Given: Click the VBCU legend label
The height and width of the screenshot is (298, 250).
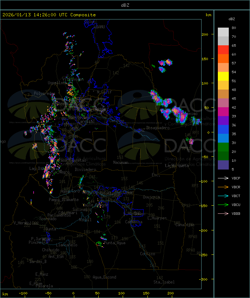Looking at the screenshot, I should (x=236, y=205).
